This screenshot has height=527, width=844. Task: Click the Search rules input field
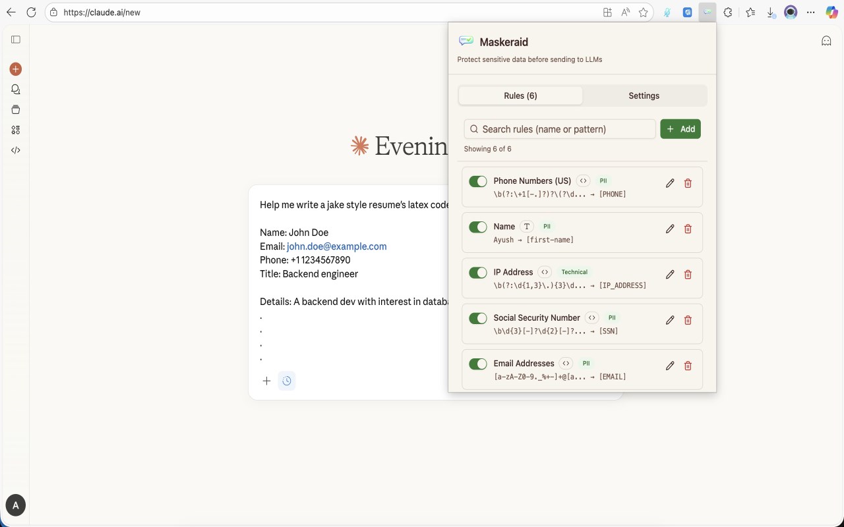560,129
